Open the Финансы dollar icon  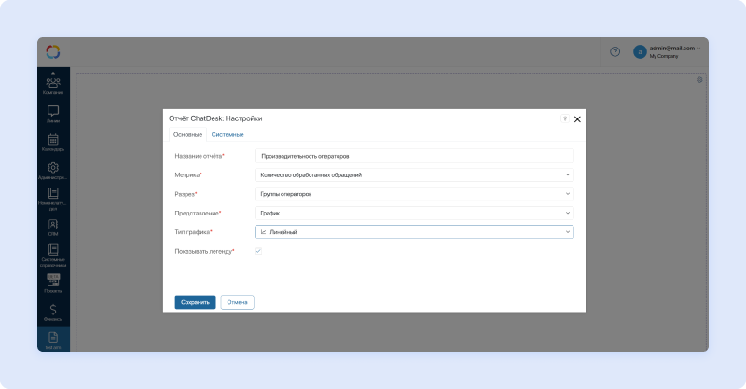point(53,311)
